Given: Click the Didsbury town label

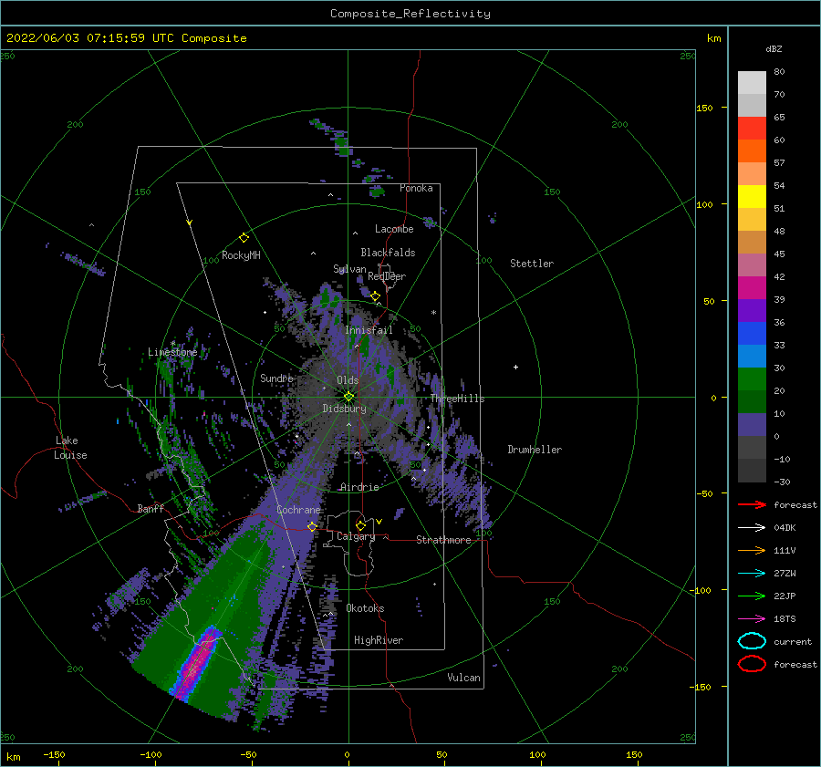Looking at the screenshot, I should [x=344, y=409].
